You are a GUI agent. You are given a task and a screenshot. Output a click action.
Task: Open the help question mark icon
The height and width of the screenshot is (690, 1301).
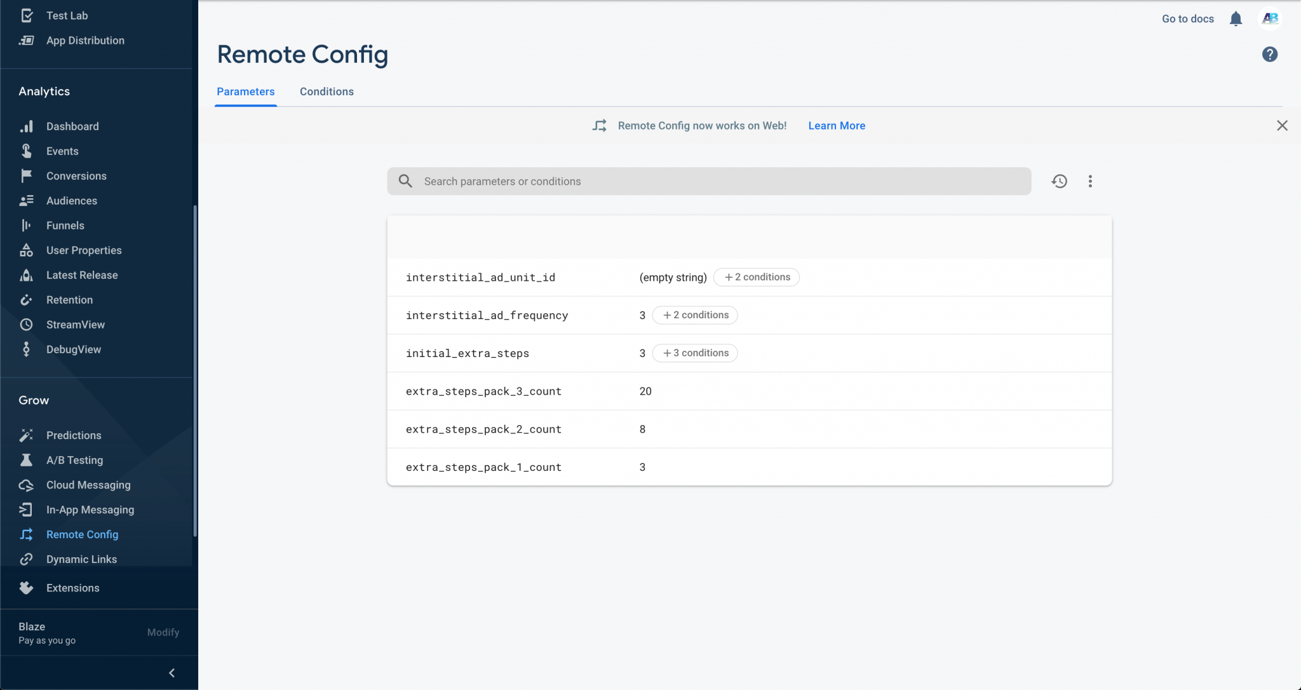tap(1269, 55)
